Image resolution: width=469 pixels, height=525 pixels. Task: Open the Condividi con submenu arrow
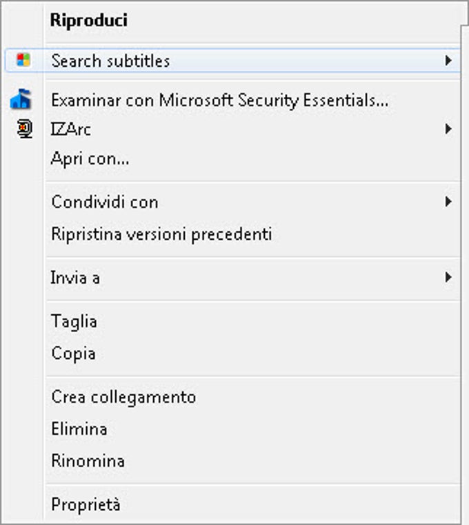(448, 202)
